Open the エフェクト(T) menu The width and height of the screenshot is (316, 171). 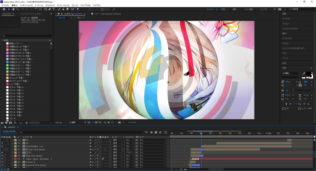pos(50,5)
